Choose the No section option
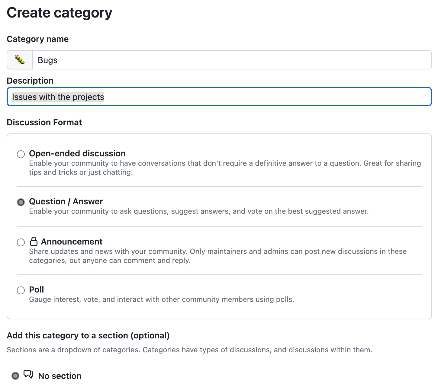 [16, 375]
